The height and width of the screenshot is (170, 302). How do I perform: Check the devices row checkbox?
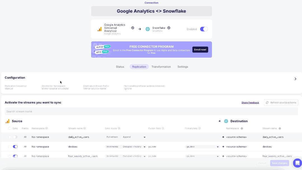[x=10, y=147]
